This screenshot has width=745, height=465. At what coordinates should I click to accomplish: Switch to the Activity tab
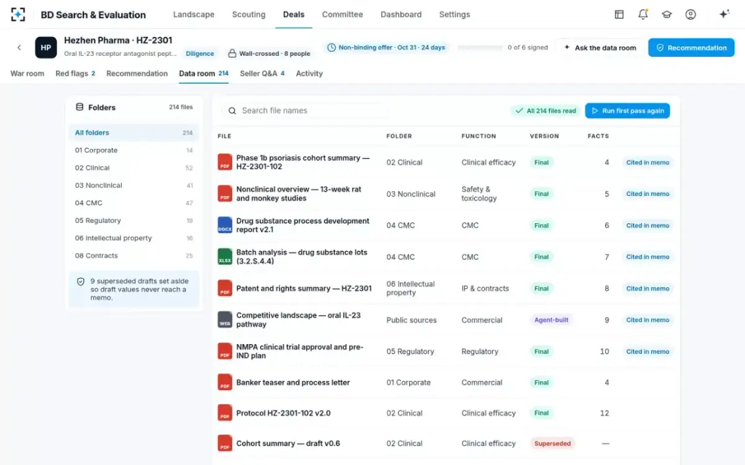click(x=309, y=73)
